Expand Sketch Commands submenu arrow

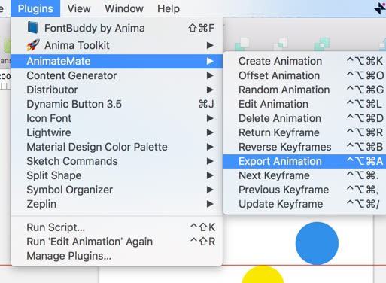(210, 161)
